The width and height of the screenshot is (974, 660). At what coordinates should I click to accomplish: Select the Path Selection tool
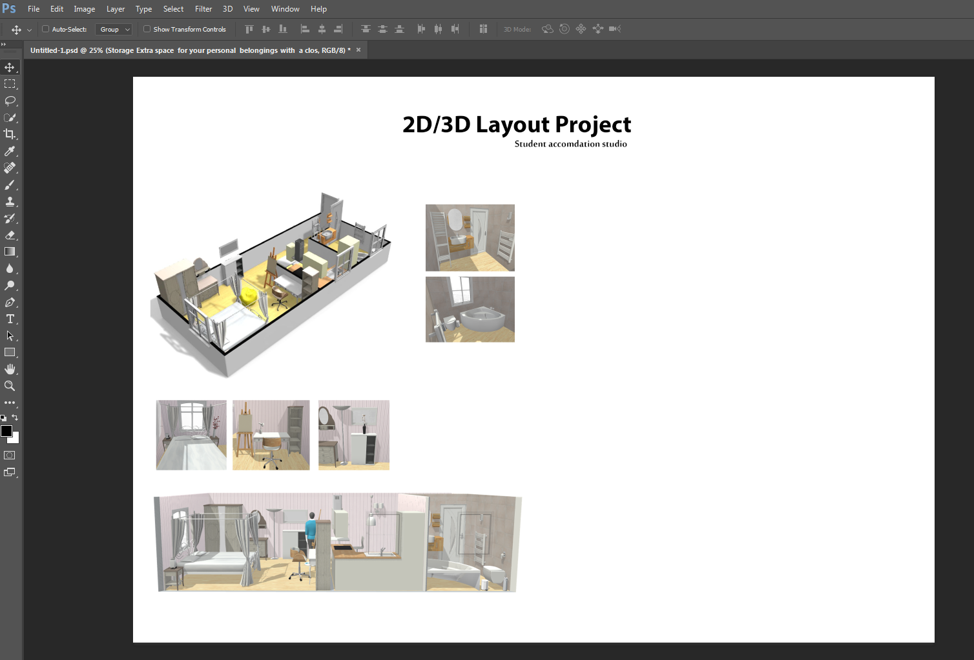(x=10, y=335)
